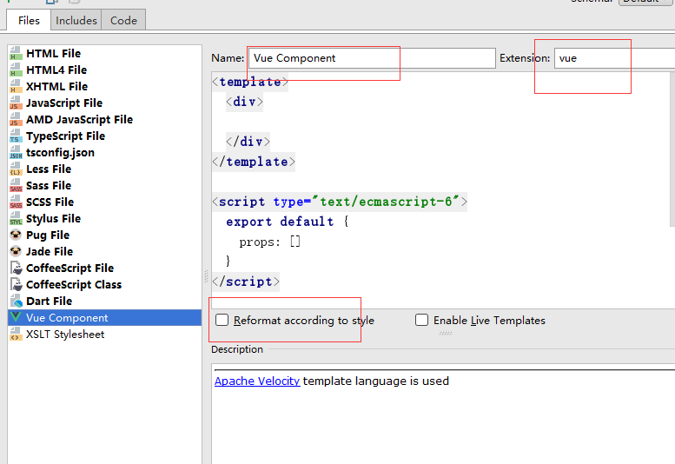Click the Stylus File STYL icon
This screenshot has height=464, width=675.
pos(16,218)
